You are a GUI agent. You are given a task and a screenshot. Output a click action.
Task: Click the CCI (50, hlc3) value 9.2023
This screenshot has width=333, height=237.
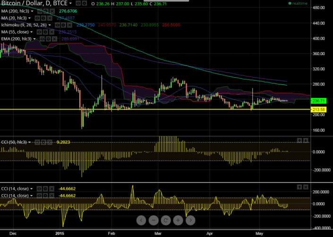click(x=63, y=142)
